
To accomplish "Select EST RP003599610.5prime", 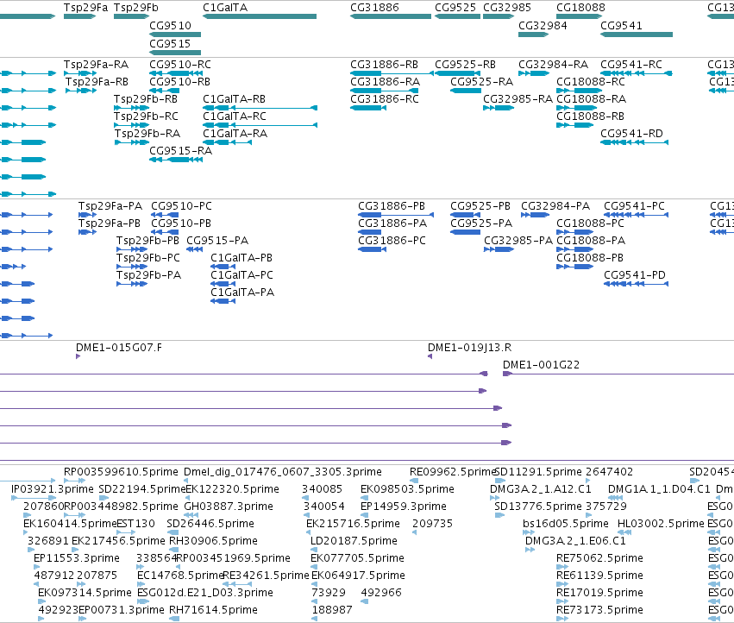I will (x=121, y=472).
